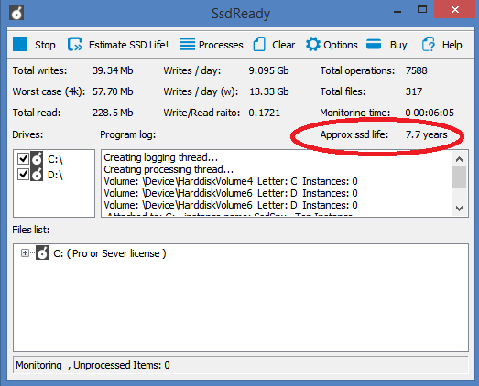This screenshot has height=386, width=479.
Task: Click program log scrollbar up arrow
Action: click(459, 159)
